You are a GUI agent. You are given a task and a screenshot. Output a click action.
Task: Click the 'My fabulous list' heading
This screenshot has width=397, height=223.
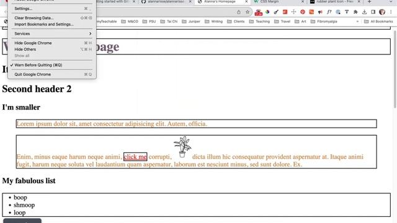29,181
